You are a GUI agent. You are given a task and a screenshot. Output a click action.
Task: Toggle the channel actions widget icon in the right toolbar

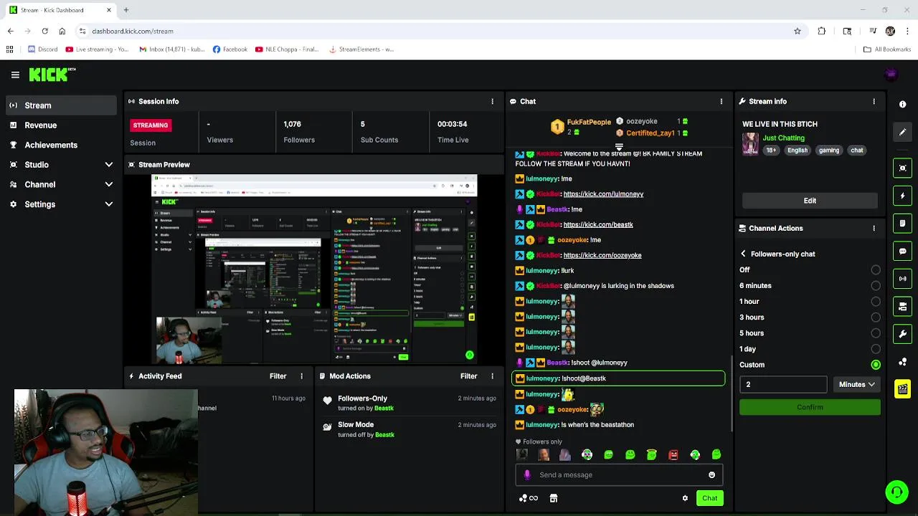[902, 307]
